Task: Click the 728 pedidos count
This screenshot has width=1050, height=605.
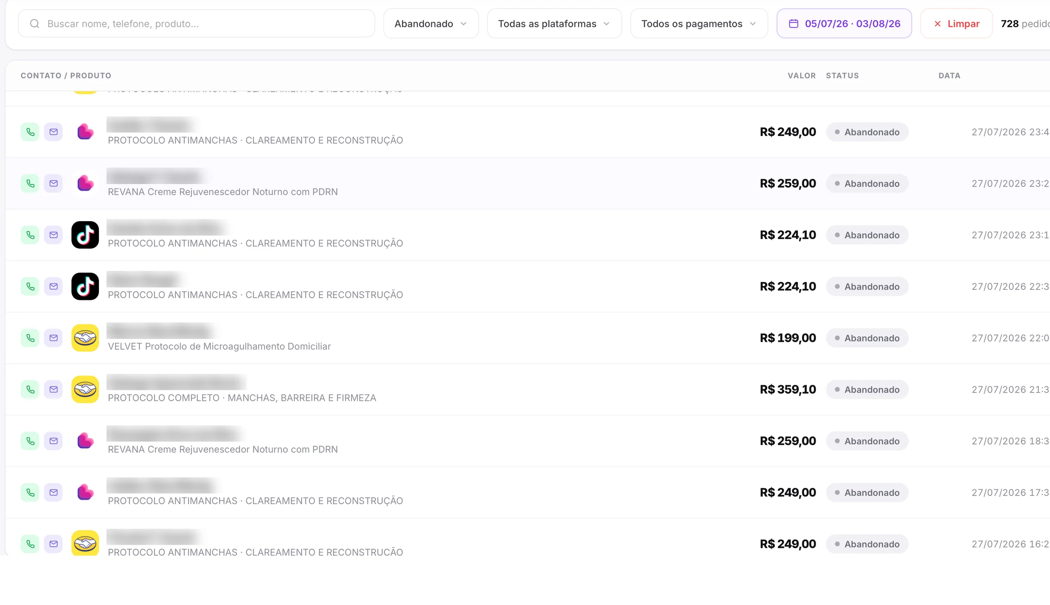Action: click(1025, 24)
